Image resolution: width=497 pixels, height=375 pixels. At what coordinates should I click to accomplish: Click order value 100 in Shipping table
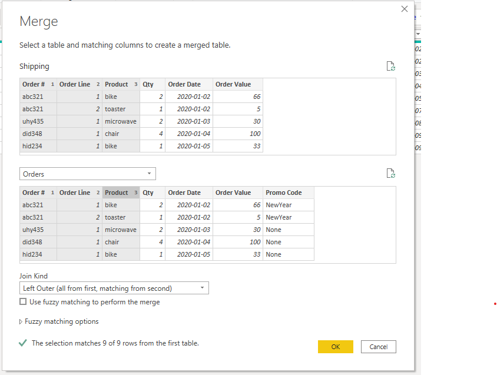coord(238,134)
